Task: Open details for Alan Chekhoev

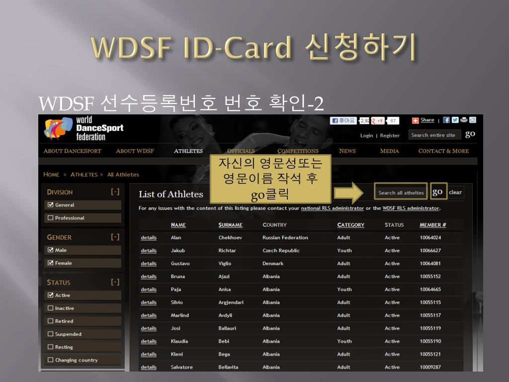Action: 149,238
